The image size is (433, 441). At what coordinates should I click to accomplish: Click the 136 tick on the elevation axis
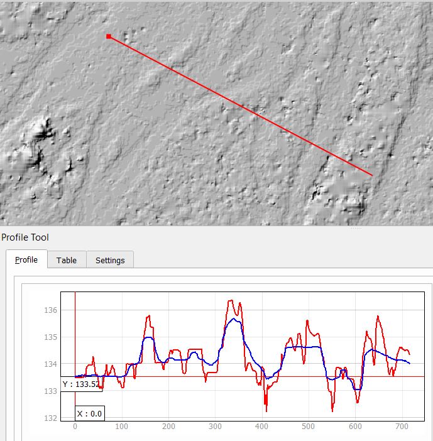pyautogui.click(x=51, y=310)
